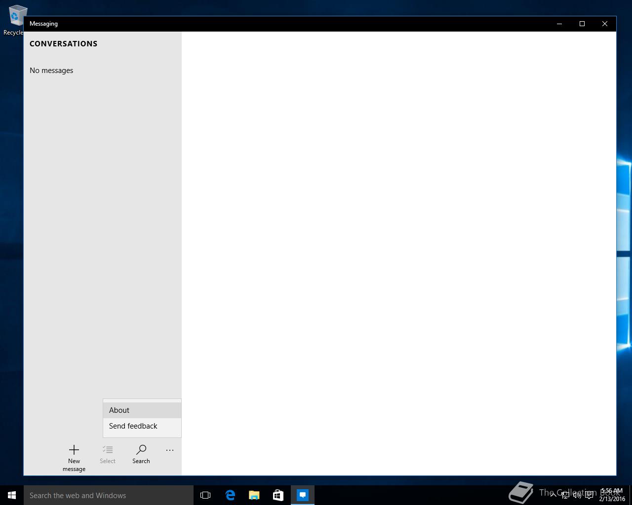The image size is (632, 505).
Task: Click the CONVERSATIONS heading
Action: tap(64, 44)
